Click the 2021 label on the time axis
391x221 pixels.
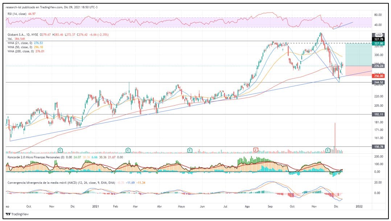point(95,206)
